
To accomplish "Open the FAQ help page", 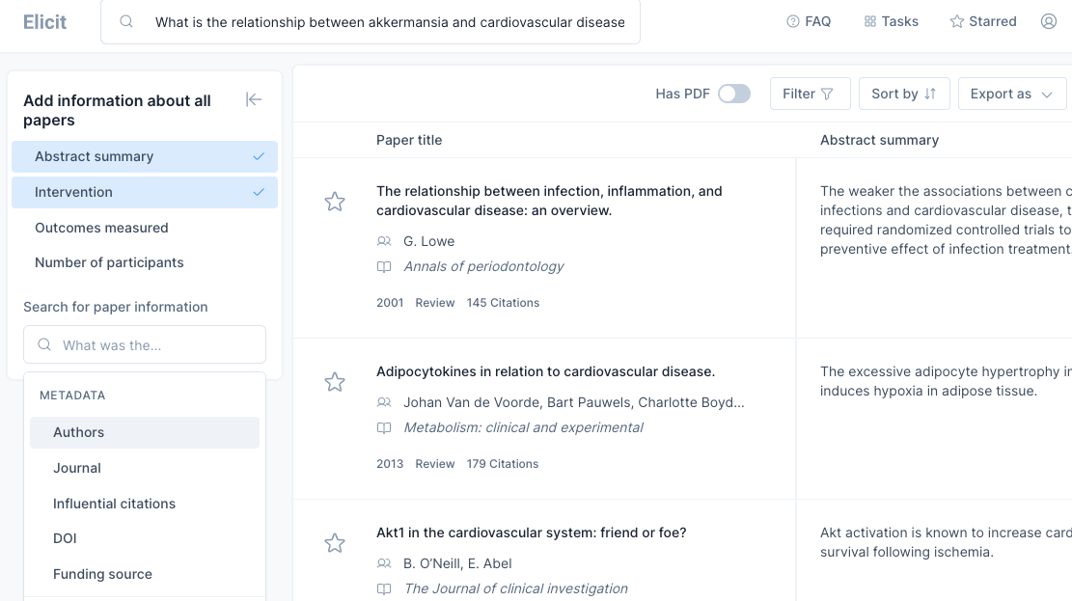I will (x=809, y=21).
